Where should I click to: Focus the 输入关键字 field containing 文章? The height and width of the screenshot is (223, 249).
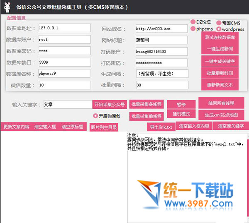68,104
